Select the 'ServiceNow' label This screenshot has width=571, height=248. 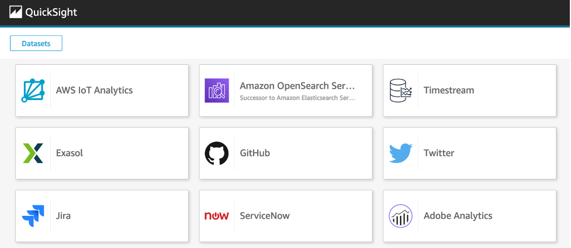click(x=265, y=216)
